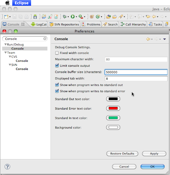This screenshot has width=170, height=175.
Task: Click the Debug bug icon
Action: 65,17
